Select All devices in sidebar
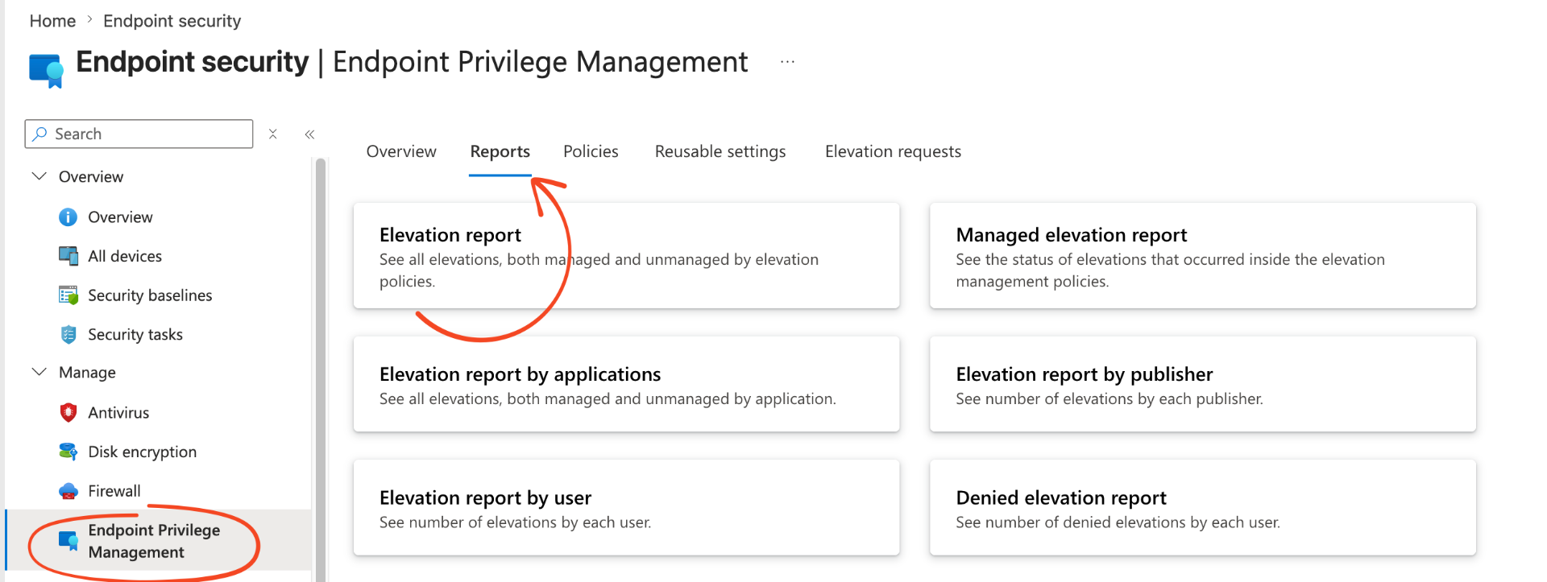 coord(125,256)
